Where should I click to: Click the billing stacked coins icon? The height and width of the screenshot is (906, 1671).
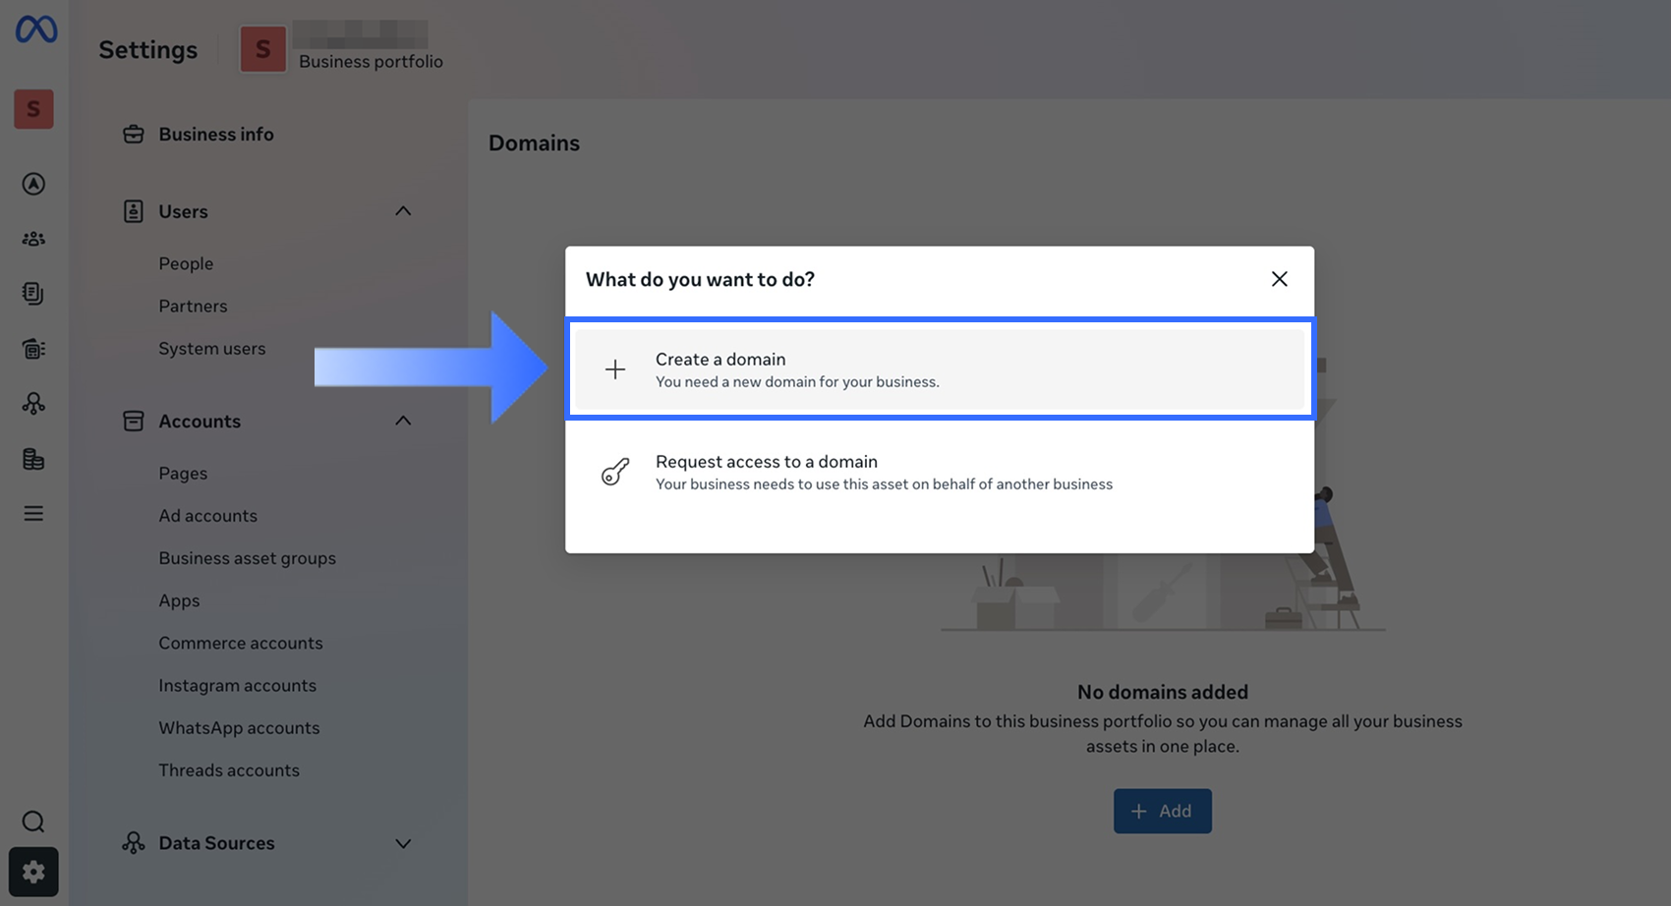pos(33,459)
